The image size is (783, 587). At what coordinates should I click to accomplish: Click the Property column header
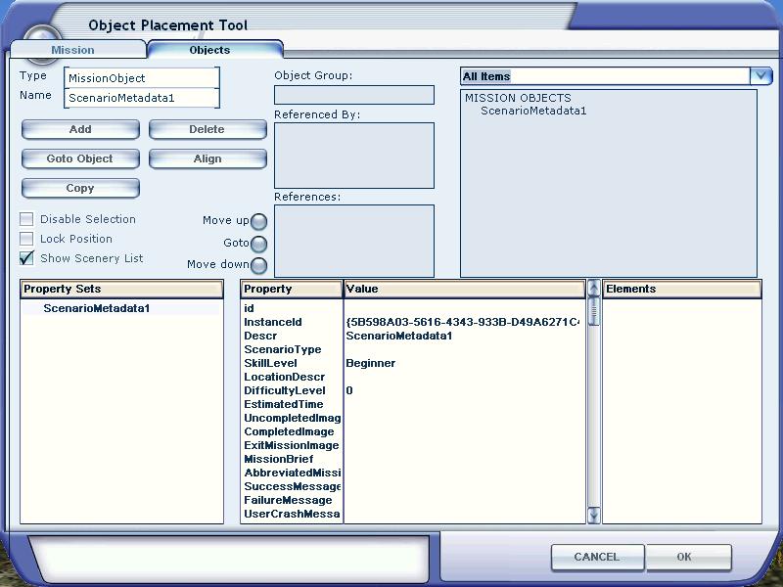[x=292, y=289]
